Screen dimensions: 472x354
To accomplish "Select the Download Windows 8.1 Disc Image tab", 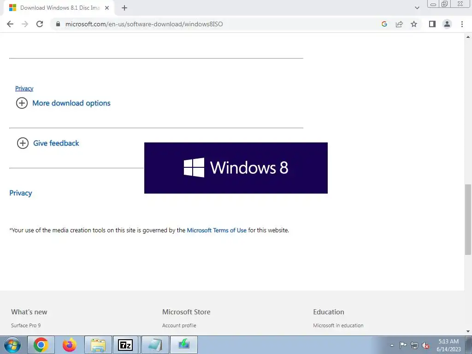I will (x=59, y=8).
